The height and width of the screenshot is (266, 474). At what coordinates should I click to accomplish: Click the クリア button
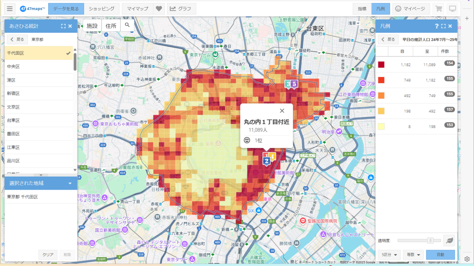pyautogui.click(x=48, y=255)
